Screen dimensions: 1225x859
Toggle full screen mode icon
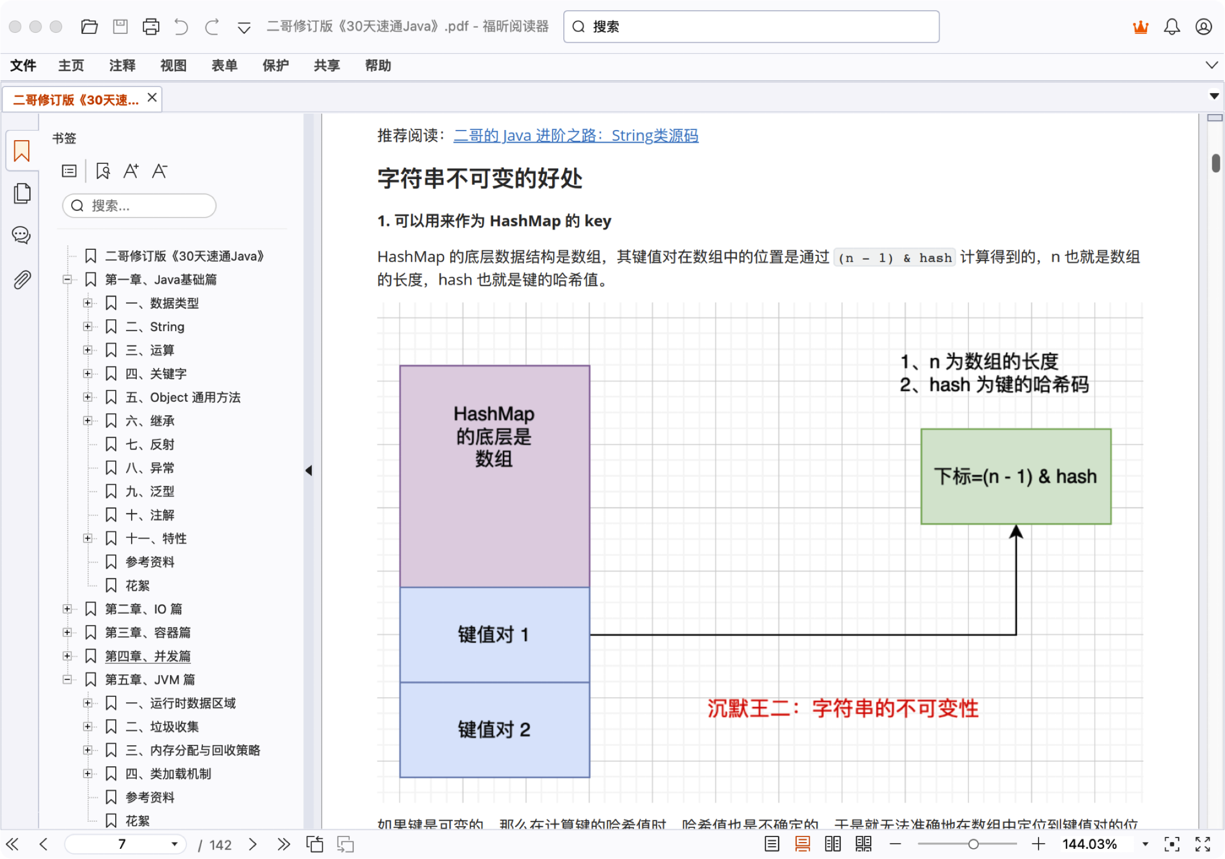coord(1202,844)
